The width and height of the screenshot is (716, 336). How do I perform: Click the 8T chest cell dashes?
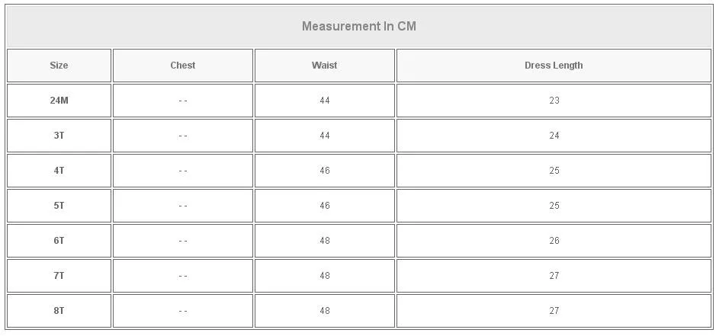[x=183, y=311]
